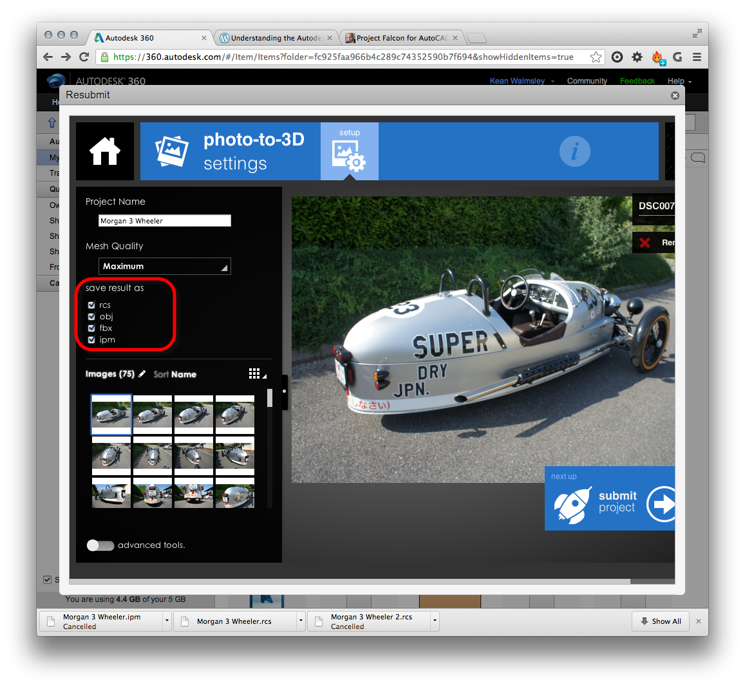Click the Show All downloads button
Image resolution: width=745 pixels, height=687 pixels.
pyautogui.click(x=661, y=621)
